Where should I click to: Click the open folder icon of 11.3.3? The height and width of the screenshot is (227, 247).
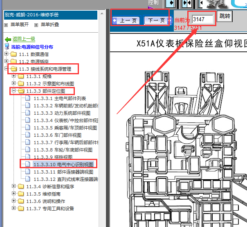21,91
